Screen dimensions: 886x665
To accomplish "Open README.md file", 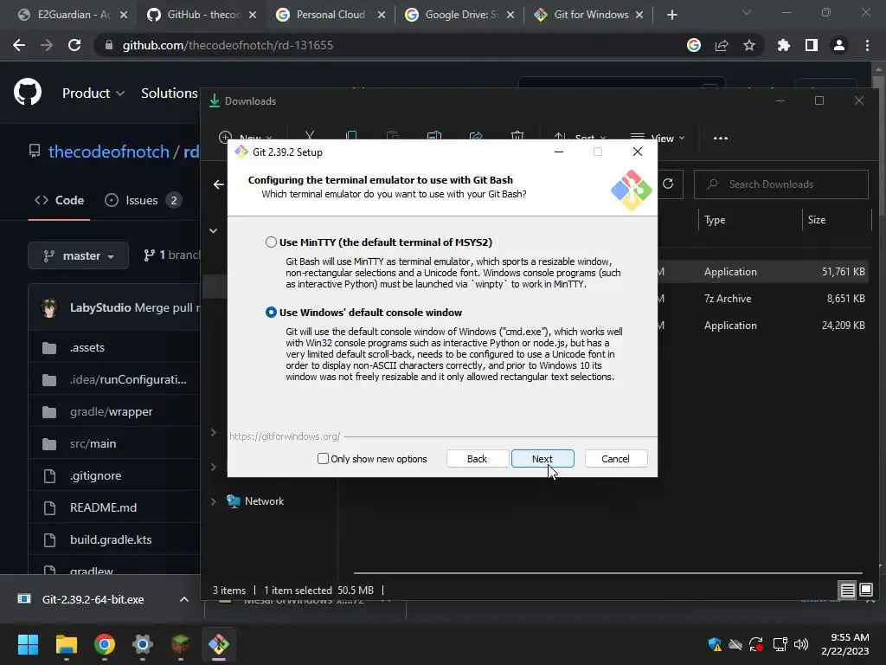I will tap(104, 507).
